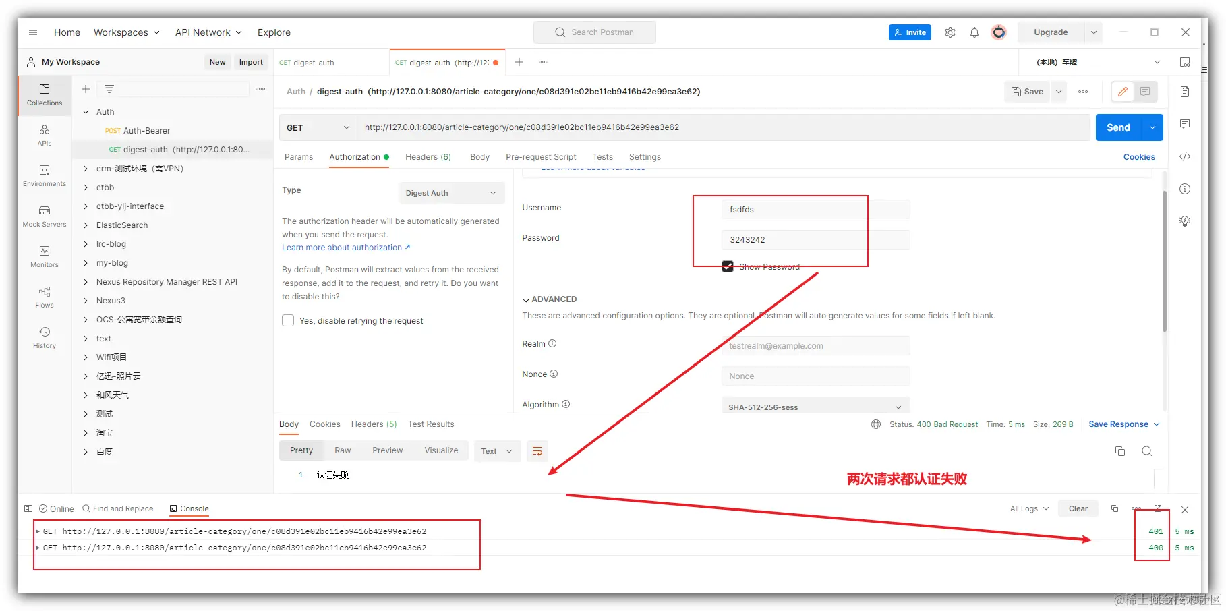Click the collections filter icon
Viewport: 1226px width, 611px height.
[109, 89]
